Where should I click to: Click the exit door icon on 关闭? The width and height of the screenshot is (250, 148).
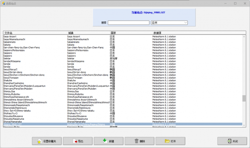pyautogui.click(x=228, y=141)
